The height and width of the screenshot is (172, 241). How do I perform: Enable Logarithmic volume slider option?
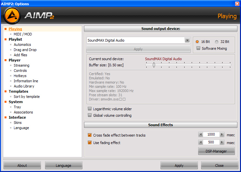coord(90,109)
